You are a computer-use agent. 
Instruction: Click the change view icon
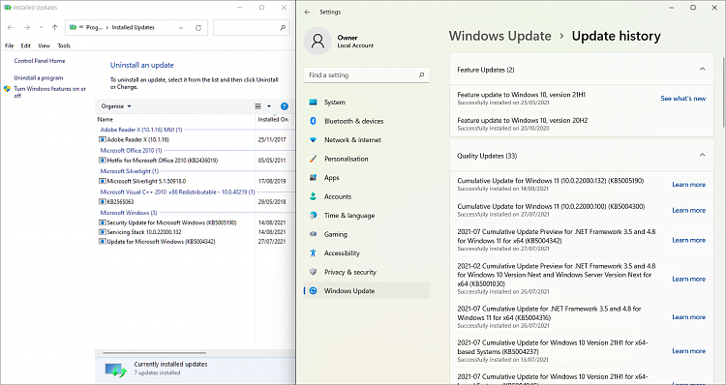tap(257, 106)
